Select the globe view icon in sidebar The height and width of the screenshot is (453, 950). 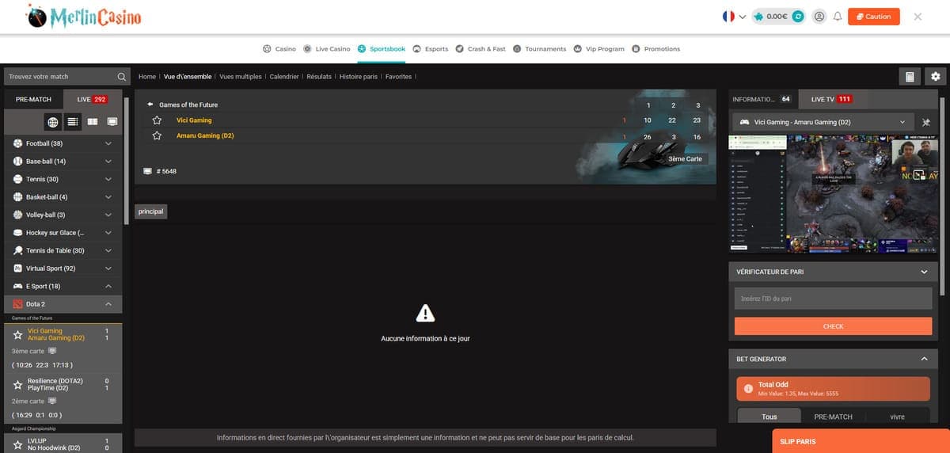pyautogui.click(x=53, y=122)
